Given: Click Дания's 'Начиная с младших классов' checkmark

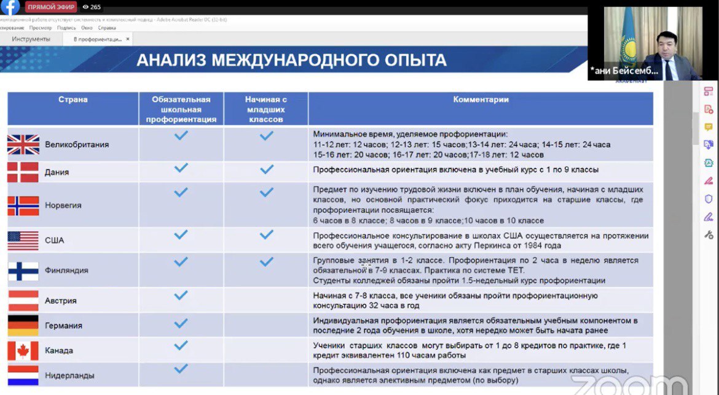Looking at the screenshot, I should [267, 169].
